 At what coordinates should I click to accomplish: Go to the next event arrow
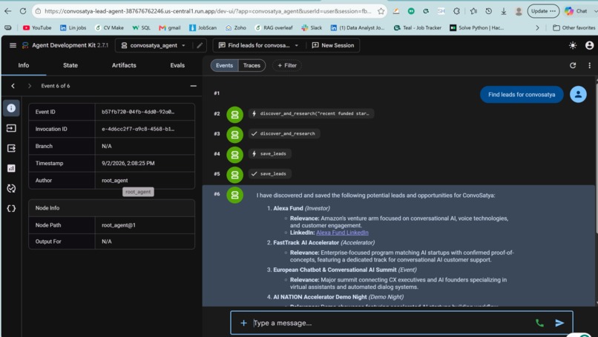30,86
